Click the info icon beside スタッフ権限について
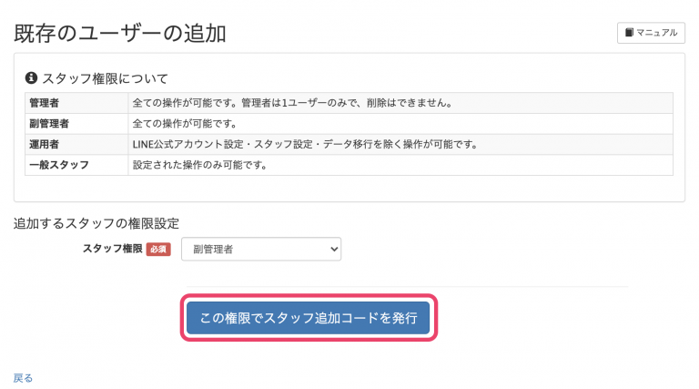 [x=31, y=78]
